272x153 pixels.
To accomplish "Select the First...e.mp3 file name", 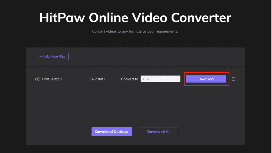I will point(52,79).
